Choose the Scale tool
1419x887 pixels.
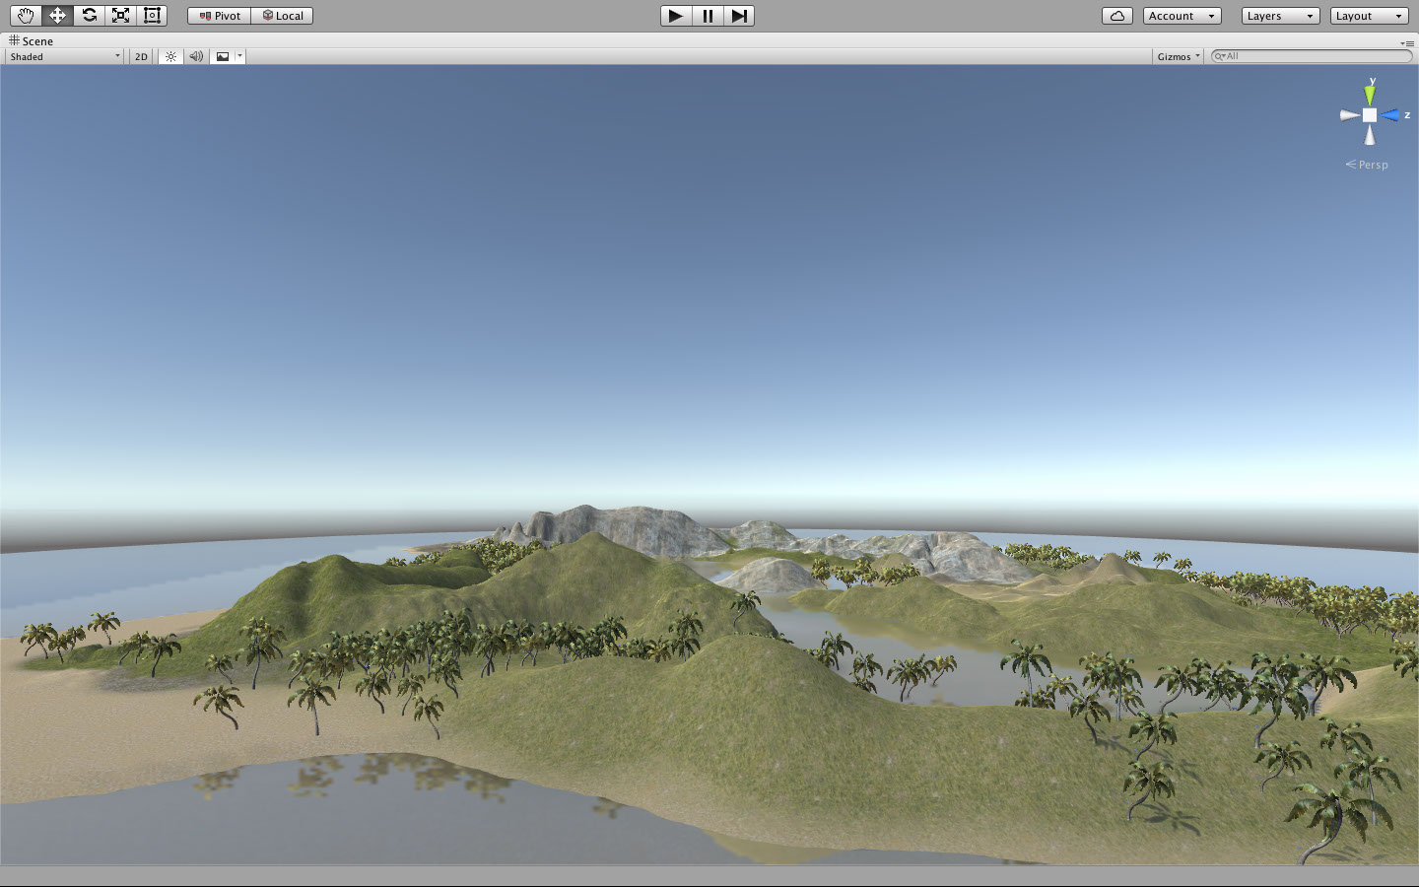click(120, 16)
